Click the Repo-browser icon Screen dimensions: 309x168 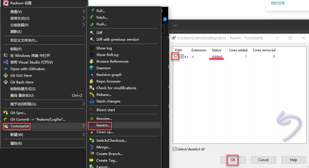[92, 81]
